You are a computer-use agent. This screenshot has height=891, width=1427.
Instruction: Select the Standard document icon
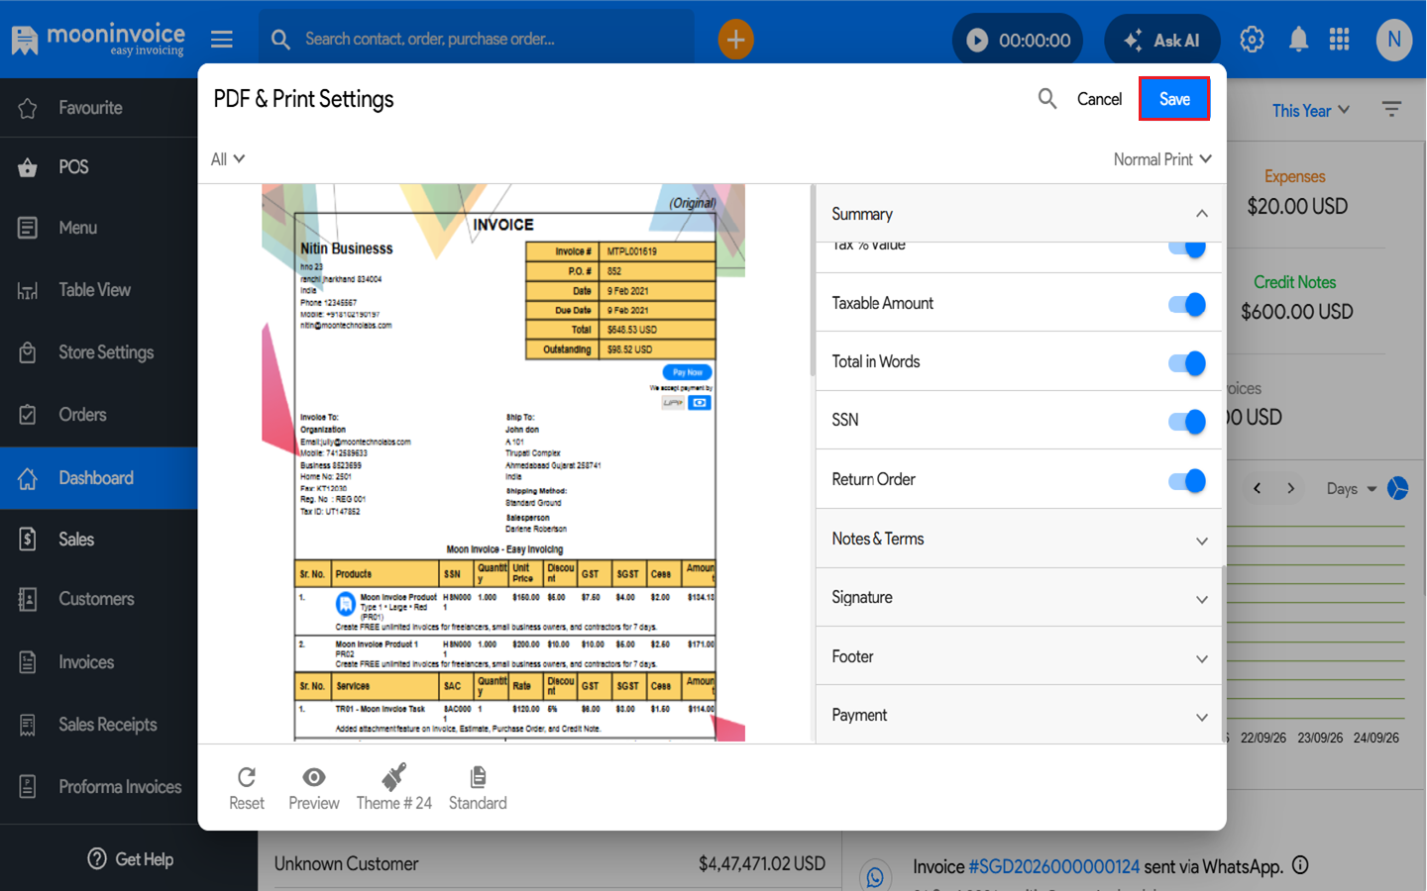point(478,777)
